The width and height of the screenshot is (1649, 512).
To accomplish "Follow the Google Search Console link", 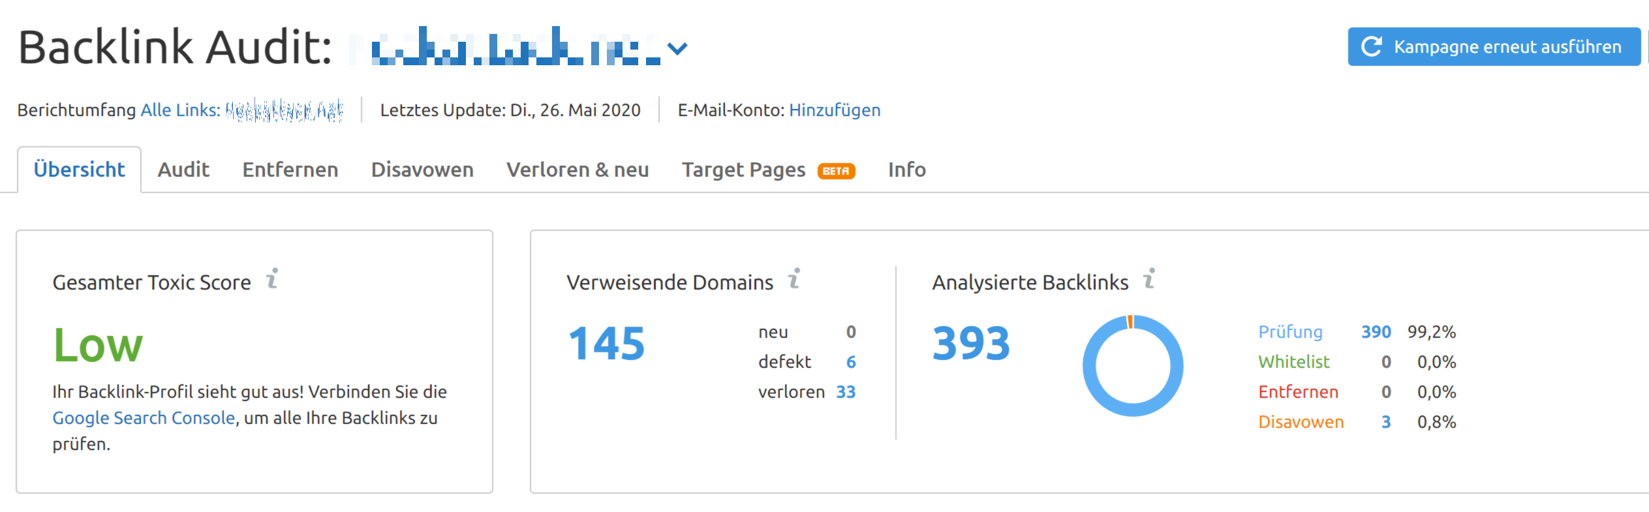I will pyautogui.click(x=144, y=418).
